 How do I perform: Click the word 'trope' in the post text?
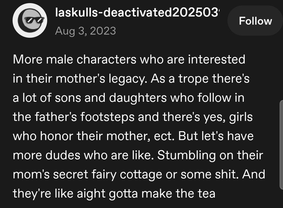[193, 79]
